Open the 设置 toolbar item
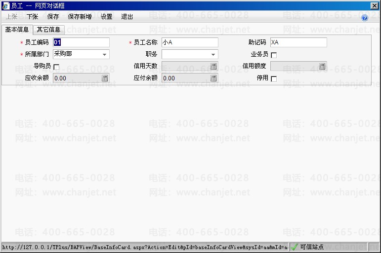Viewport: 381px width, 253px height. [x=106, y=16]
